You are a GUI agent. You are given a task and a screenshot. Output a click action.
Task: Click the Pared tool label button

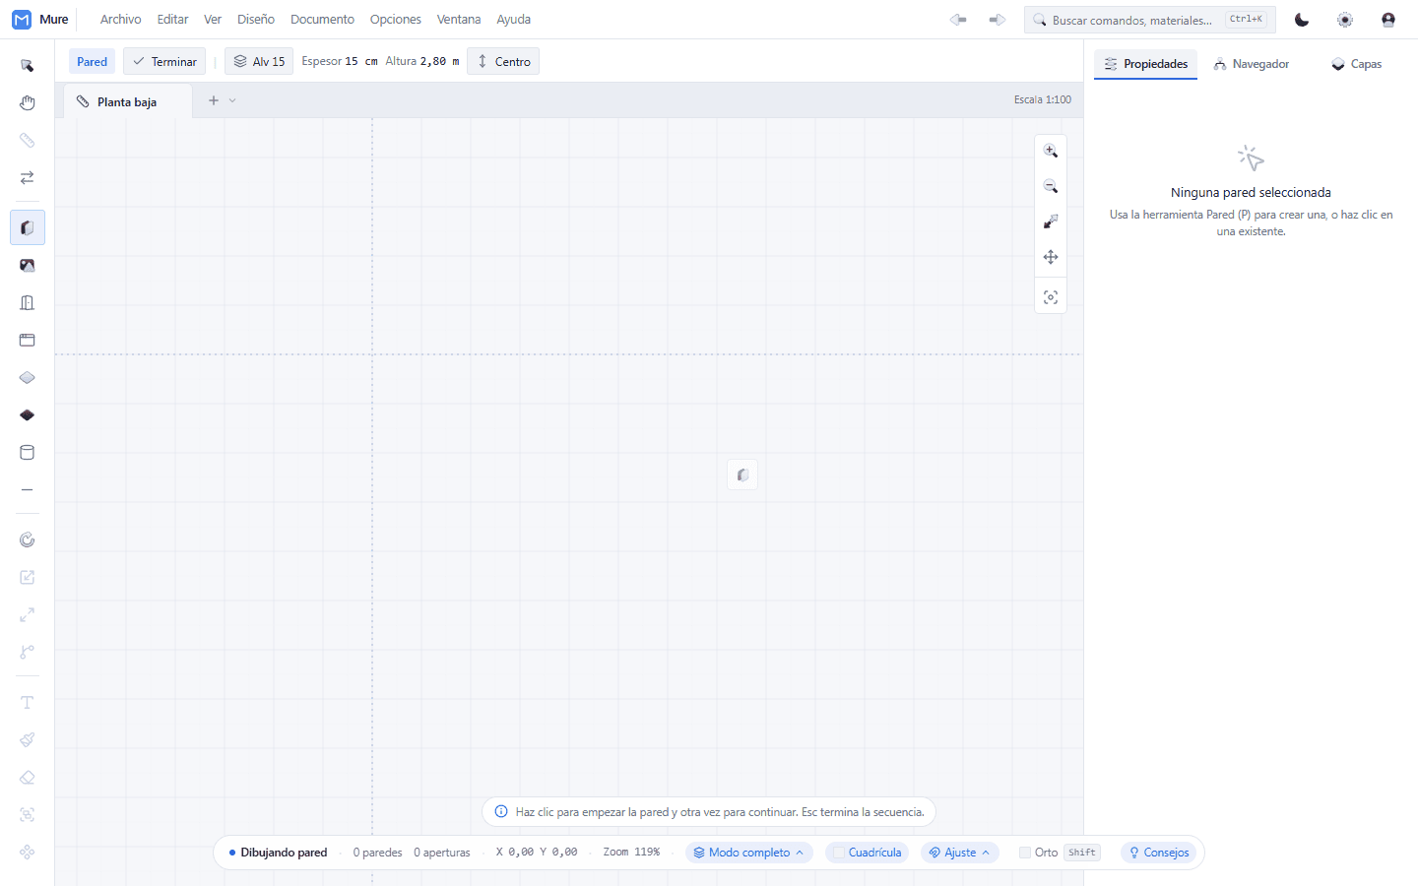(x=93, y=61)
